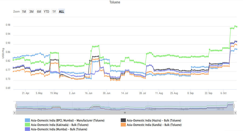This screenshot has height=131, width=243.
Task: Switch zoom to YTD
Action: click(x=47, y=12)
